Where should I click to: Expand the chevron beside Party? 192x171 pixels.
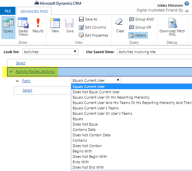click(17, 81)
